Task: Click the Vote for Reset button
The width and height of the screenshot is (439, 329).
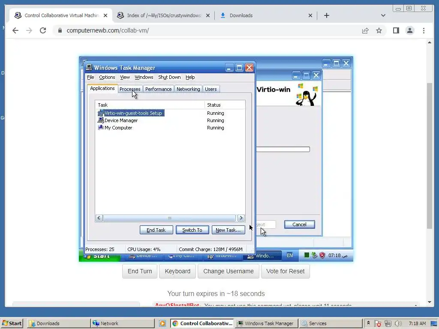Action: [x=285, y=271]
